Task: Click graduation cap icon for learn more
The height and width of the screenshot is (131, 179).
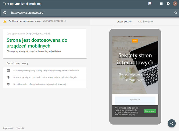Action: pos(8,77)
